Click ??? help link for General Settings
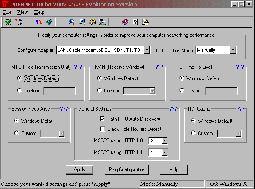 coord(173,108)
